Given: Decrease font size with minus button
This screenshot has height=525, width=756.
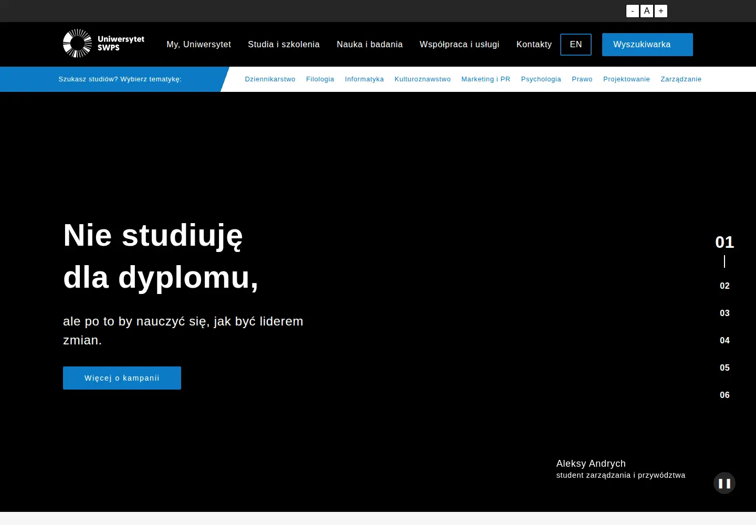Looking at the screenshot, I should click(x=633, y=11).
